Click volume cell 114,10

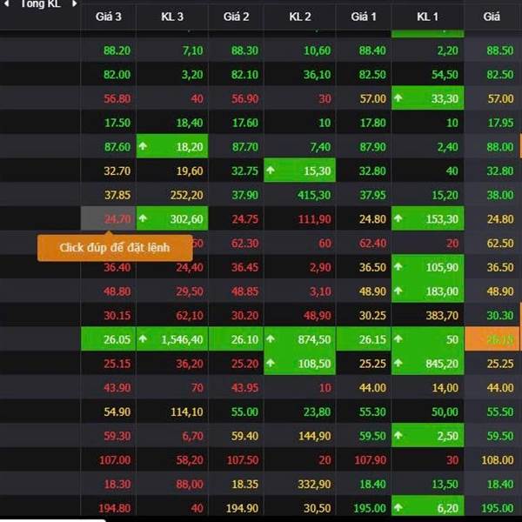click(172, 412)
